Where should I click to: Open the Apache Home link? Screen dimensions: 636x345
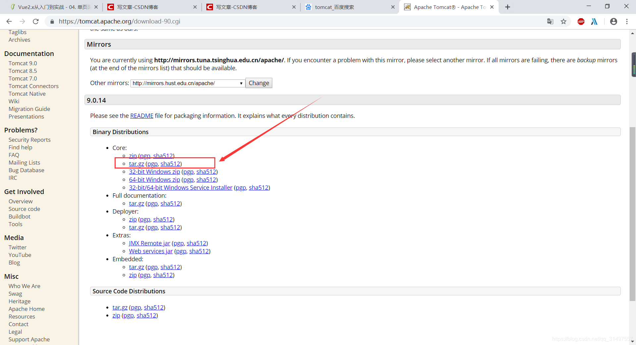[x=26, y=309]
